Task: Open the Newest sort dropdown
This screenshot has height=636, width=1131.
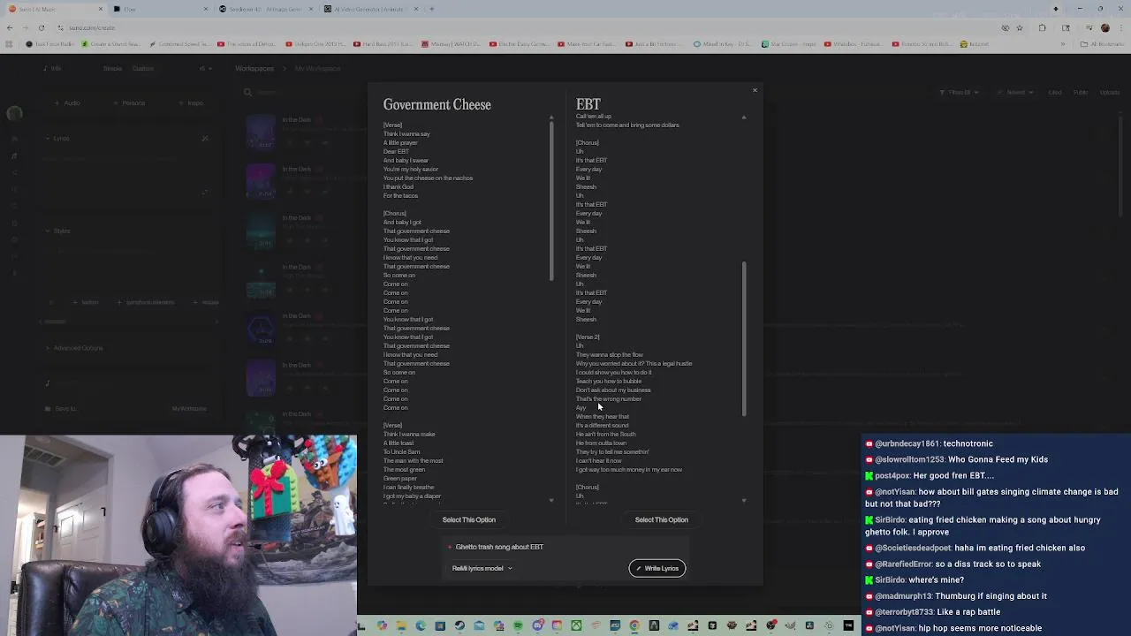Action: (x=1016, y=92)
